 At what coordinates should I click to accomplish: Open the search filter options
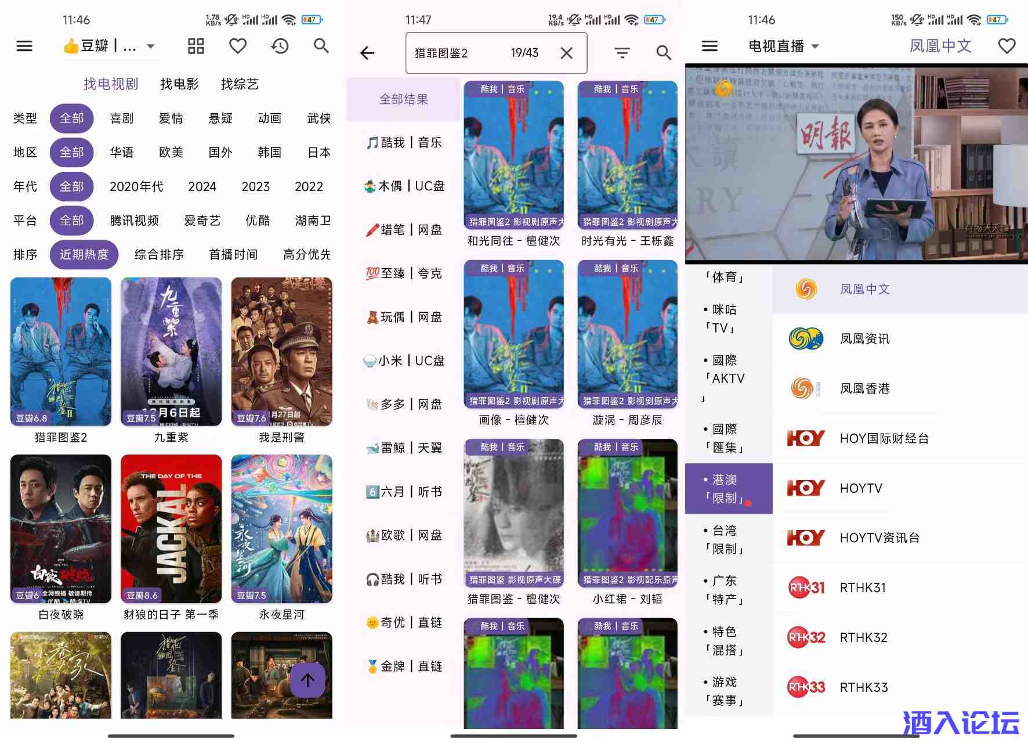point(622,53)
